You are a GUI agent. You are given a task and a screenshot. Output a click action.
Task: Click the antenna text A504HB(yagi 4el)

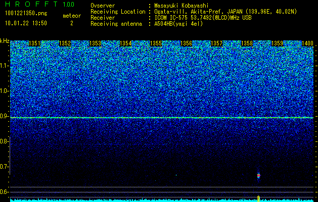[x=178, y=24]
